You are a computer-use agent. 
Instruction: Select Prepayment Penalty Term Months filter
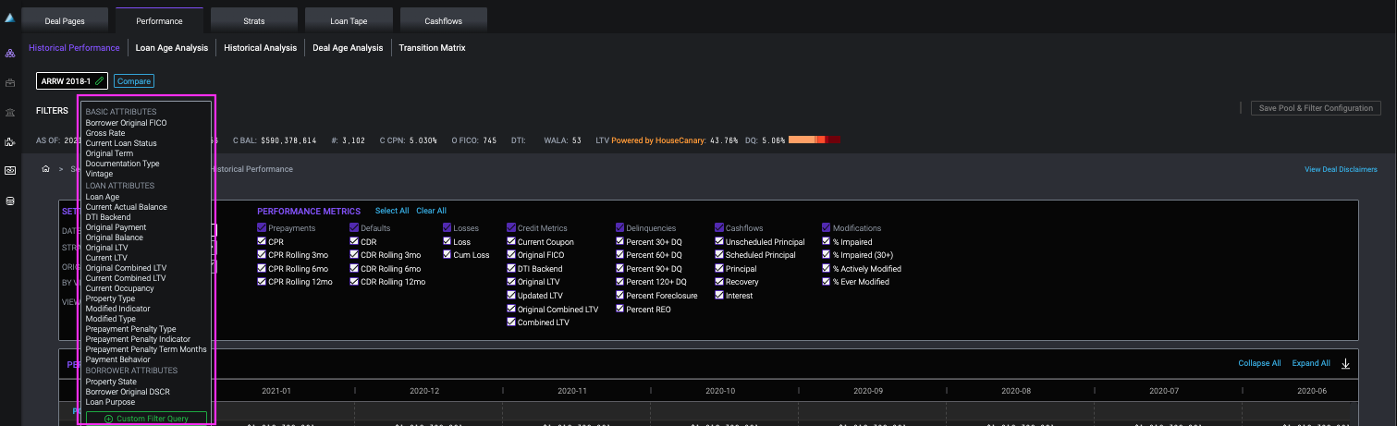point(146,349)
